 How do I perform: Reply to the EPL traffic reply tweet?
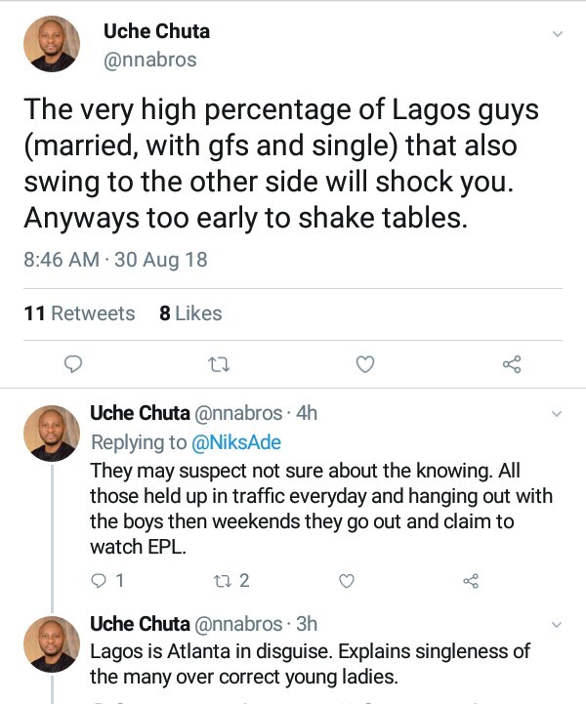(x=98, y=581)
